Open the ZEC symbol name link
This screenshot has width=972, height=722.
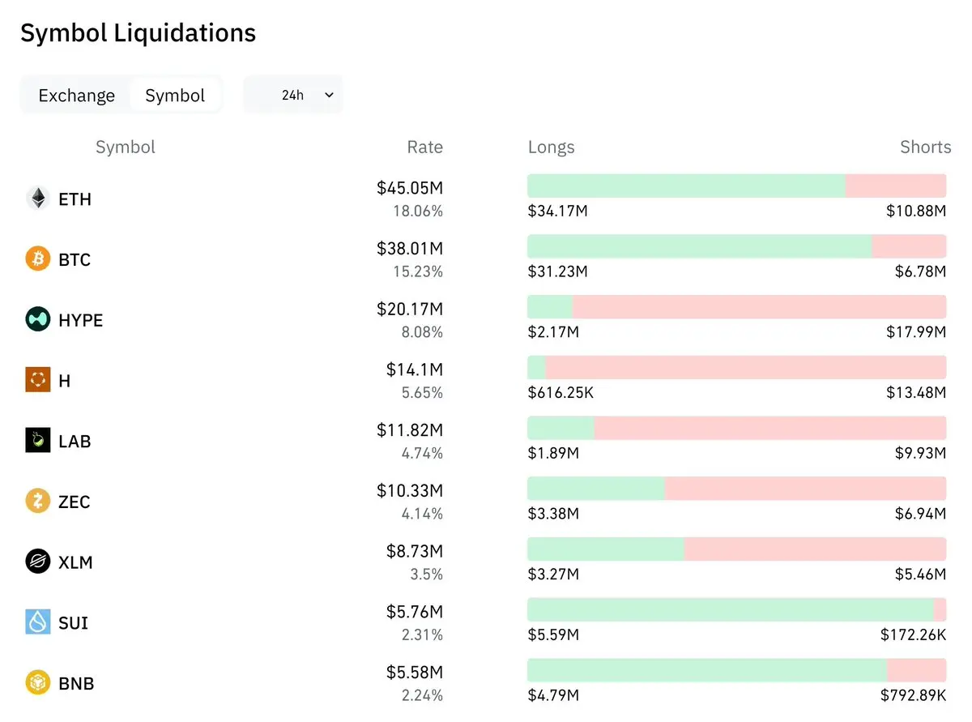(75, 502)
